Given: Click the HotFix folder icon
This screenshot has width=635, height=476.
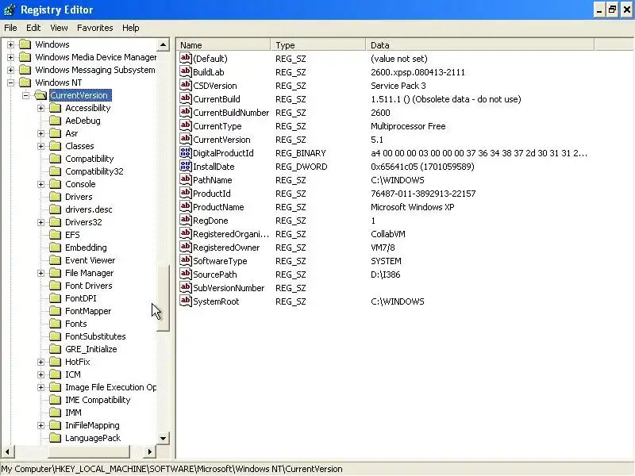Looking at the screenshot, I should (x=55, y=362).
